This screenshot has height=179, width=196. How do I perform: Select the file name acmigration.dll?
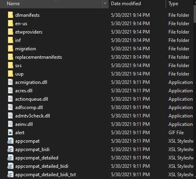(x=31, y=82)
